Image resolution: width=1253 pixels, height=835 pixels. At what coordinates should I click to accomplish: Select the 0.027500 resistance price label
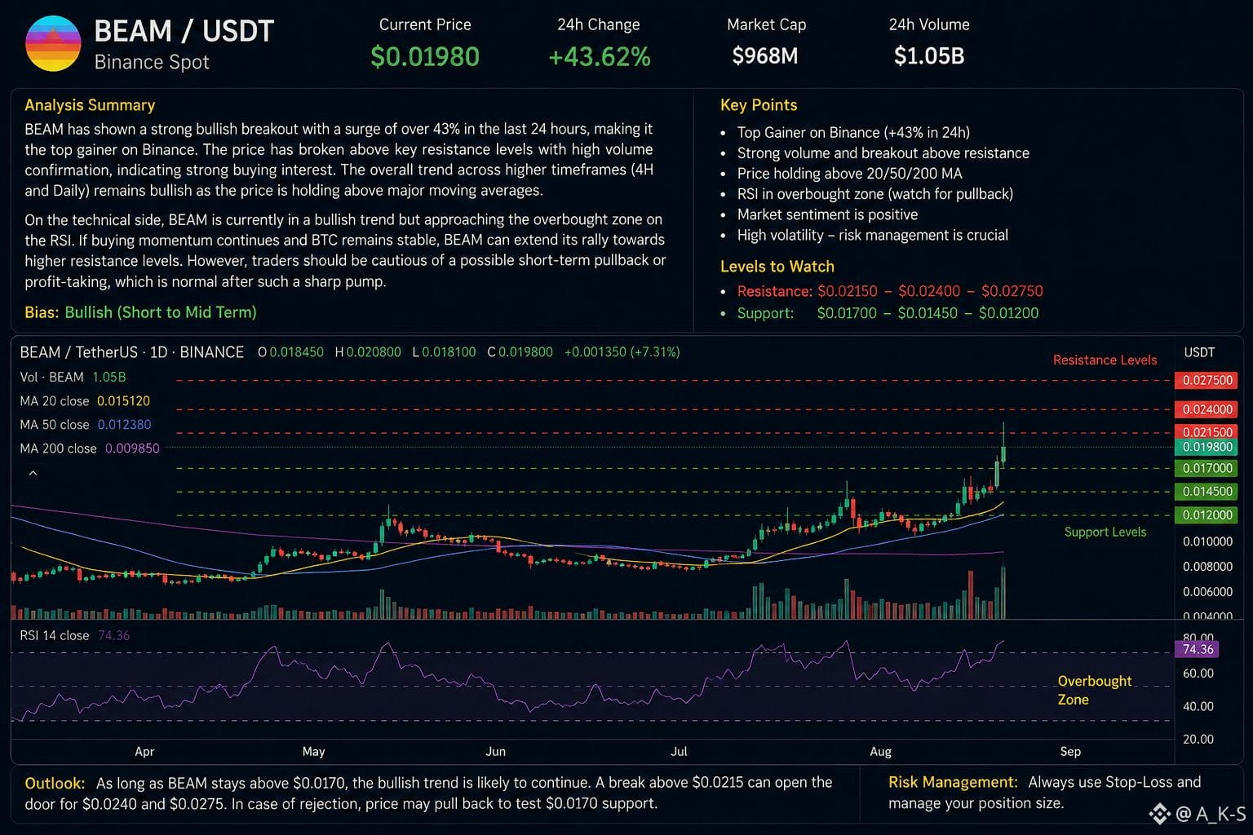pos(1205,380)
